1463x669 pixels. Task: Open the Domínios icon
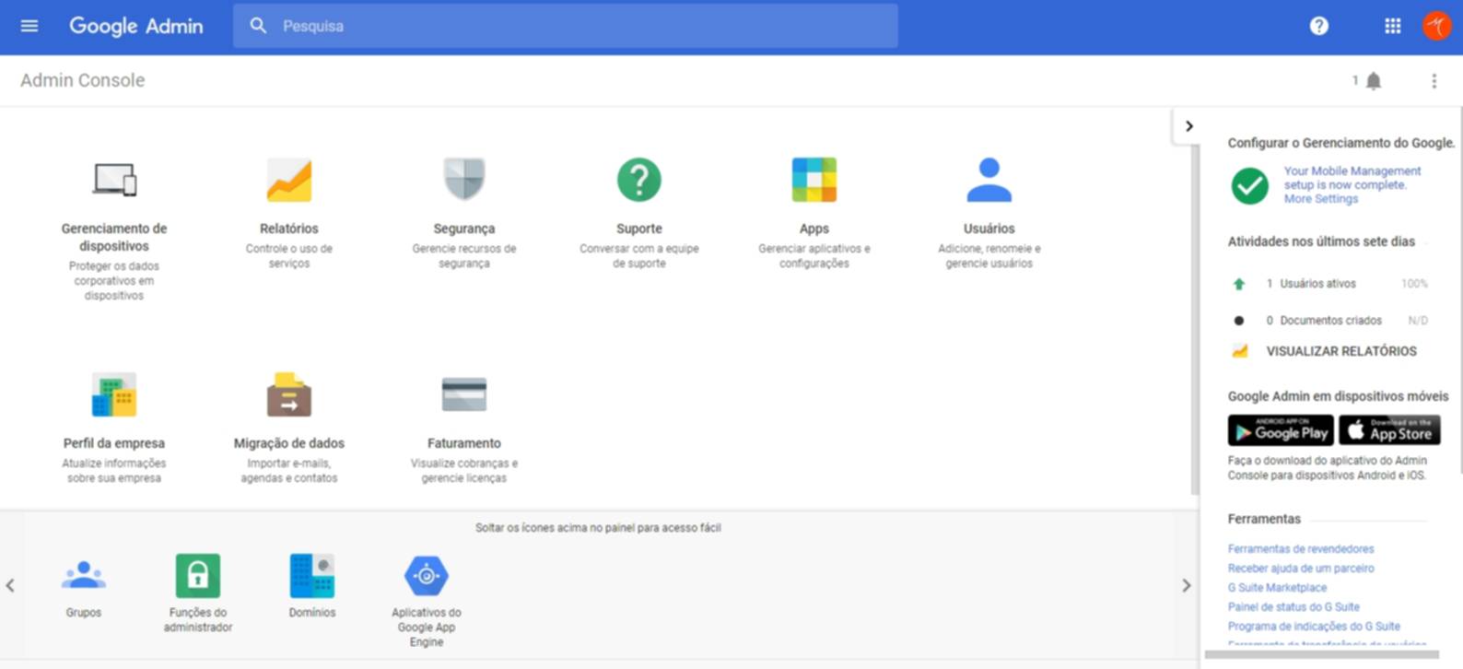tap(312, 576)
